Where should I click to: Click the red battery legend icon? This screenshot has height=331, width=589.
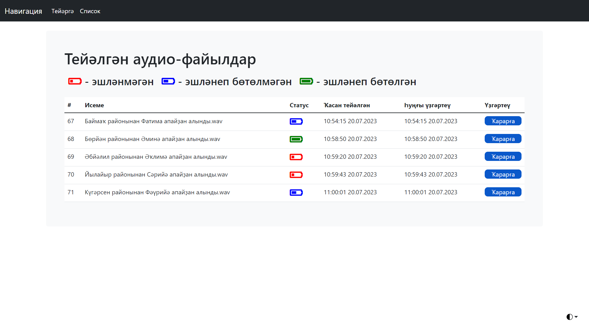click(75, 81)
